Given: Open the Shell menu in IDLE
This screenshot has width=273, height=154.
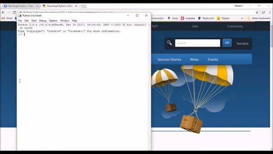Looking at the screenshot, I should 34,21.
